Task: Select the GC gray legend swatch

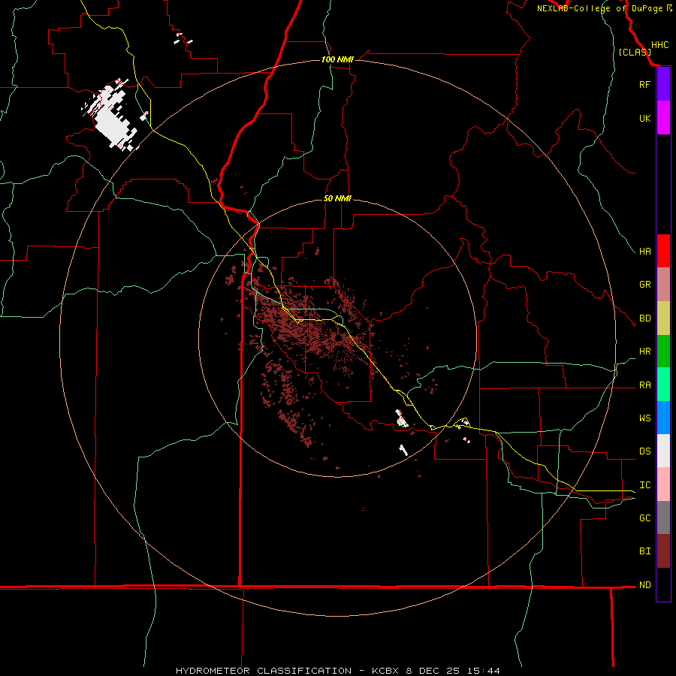Action: point(663,518)
